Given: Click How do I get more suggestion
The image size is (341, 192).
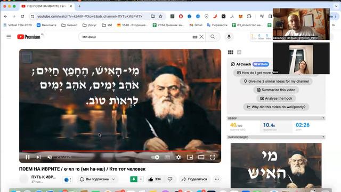Looking at the screenshot, I should point(254,73).
